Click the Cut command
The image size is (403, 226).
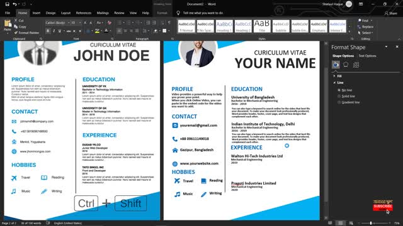[x=20, y=21]
